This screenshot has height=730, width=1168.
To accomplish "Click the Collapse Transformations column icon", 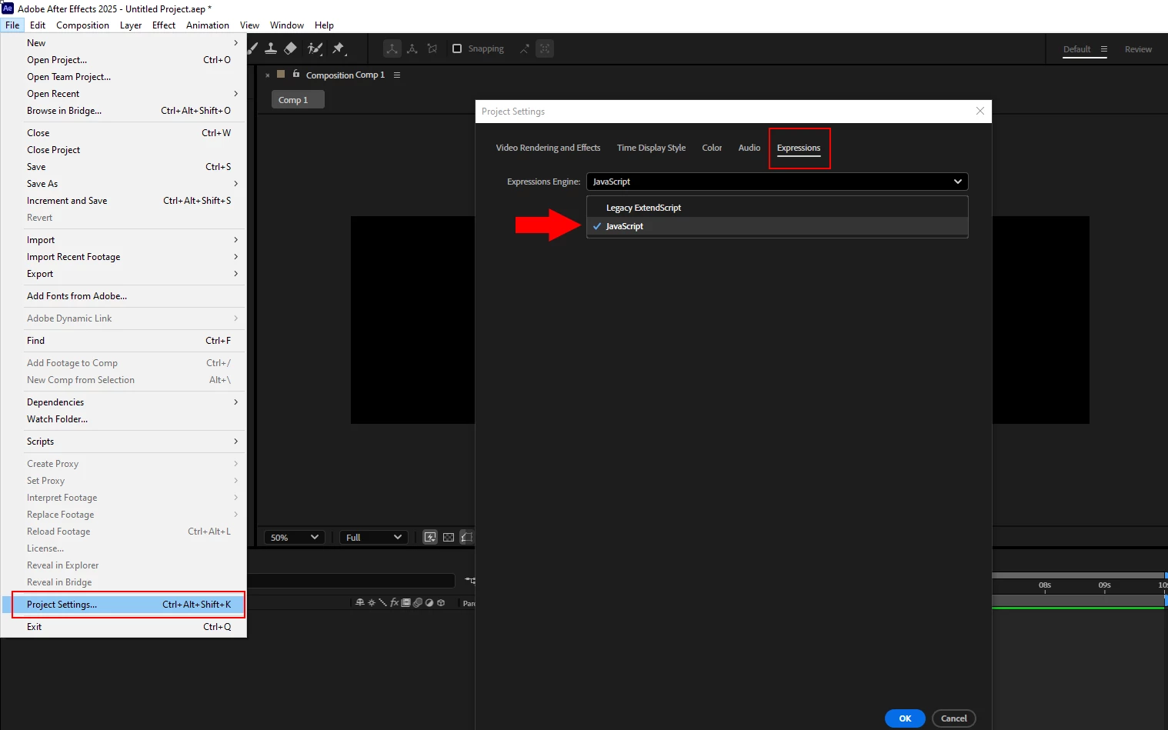I will pos(372,603).
